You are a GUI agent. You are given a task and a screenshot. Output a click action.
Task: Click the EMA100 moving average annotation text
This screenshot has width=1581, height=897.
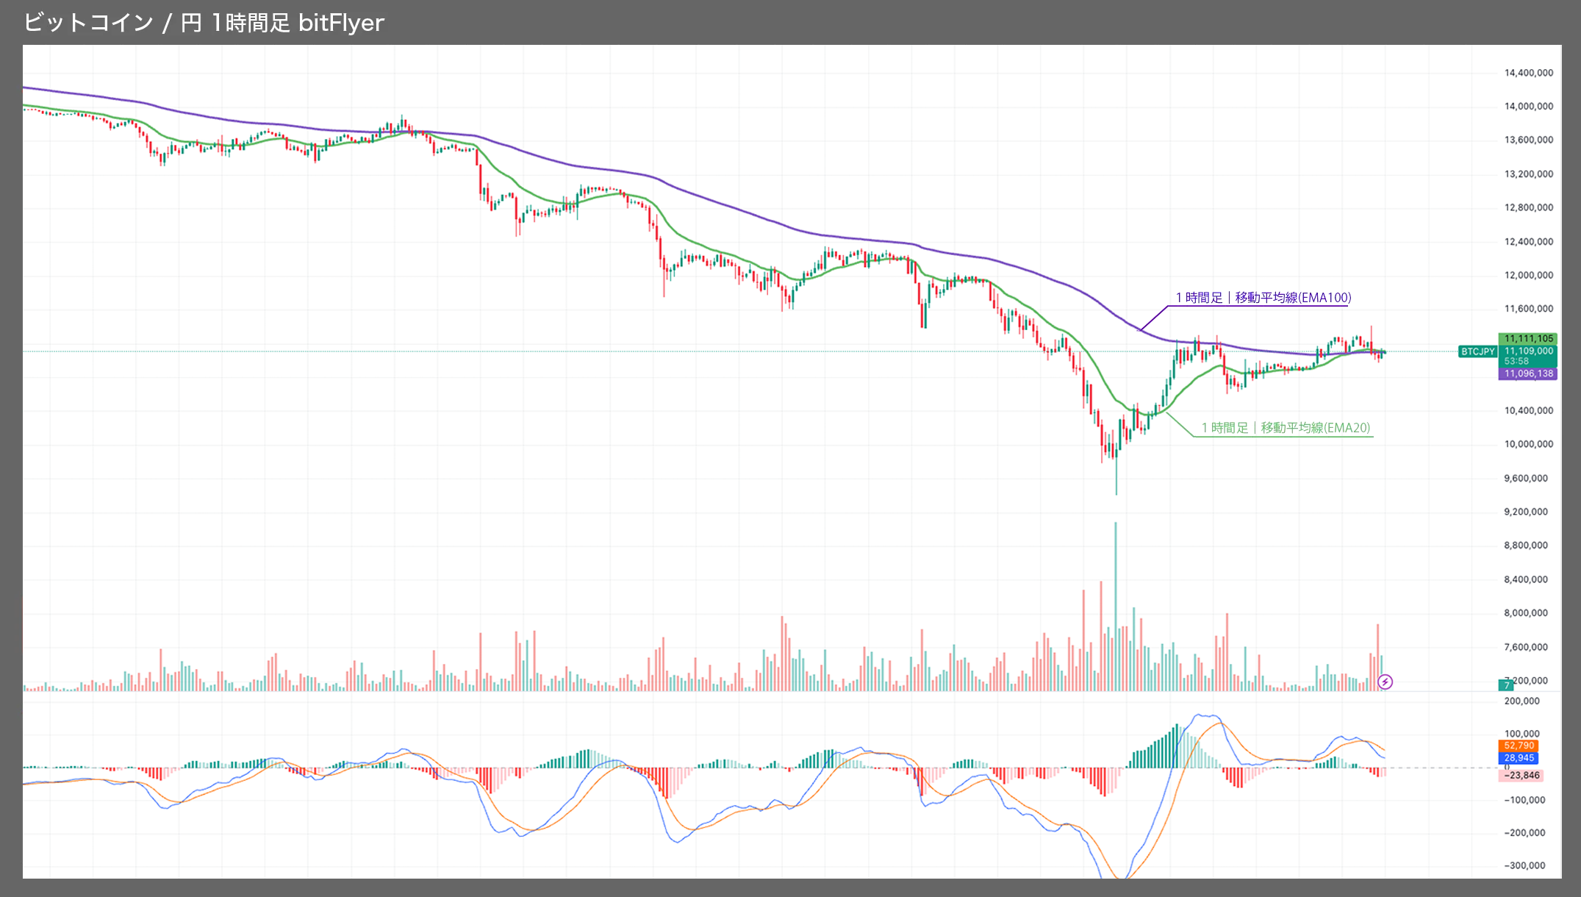coord(1263,298)
